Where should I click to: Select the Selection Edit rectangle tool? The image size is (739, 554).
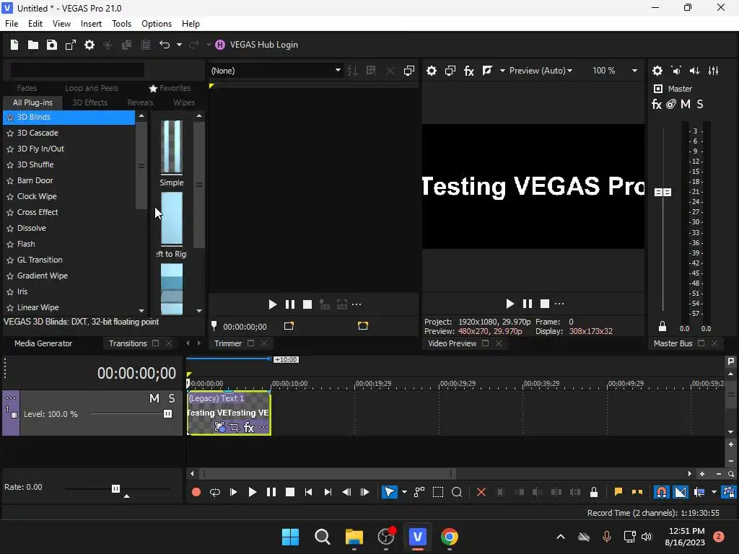pos(438,492)
